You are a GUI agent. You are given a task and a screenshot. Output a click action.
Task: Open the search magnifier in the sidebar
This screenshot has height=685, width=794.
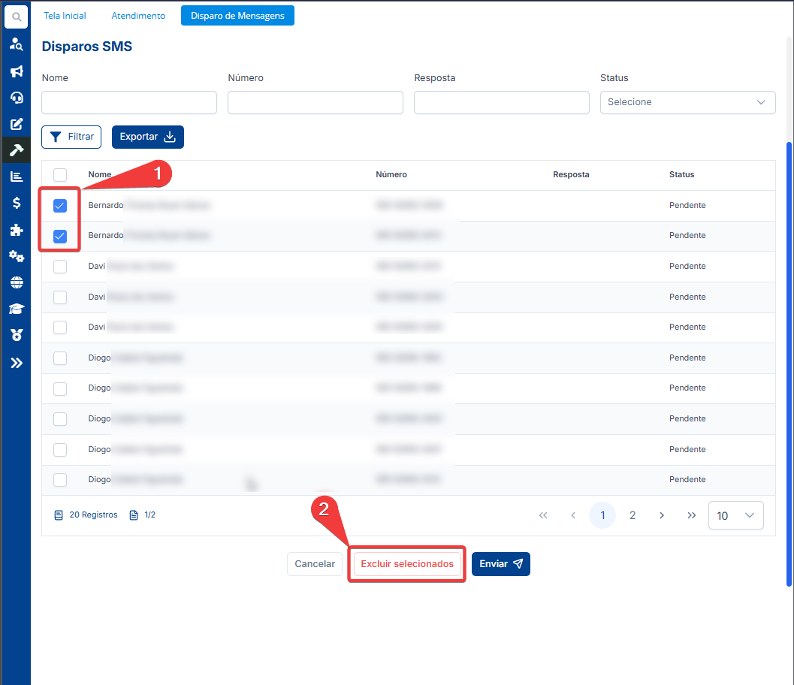pyautogui.click(x=17, y=17)
